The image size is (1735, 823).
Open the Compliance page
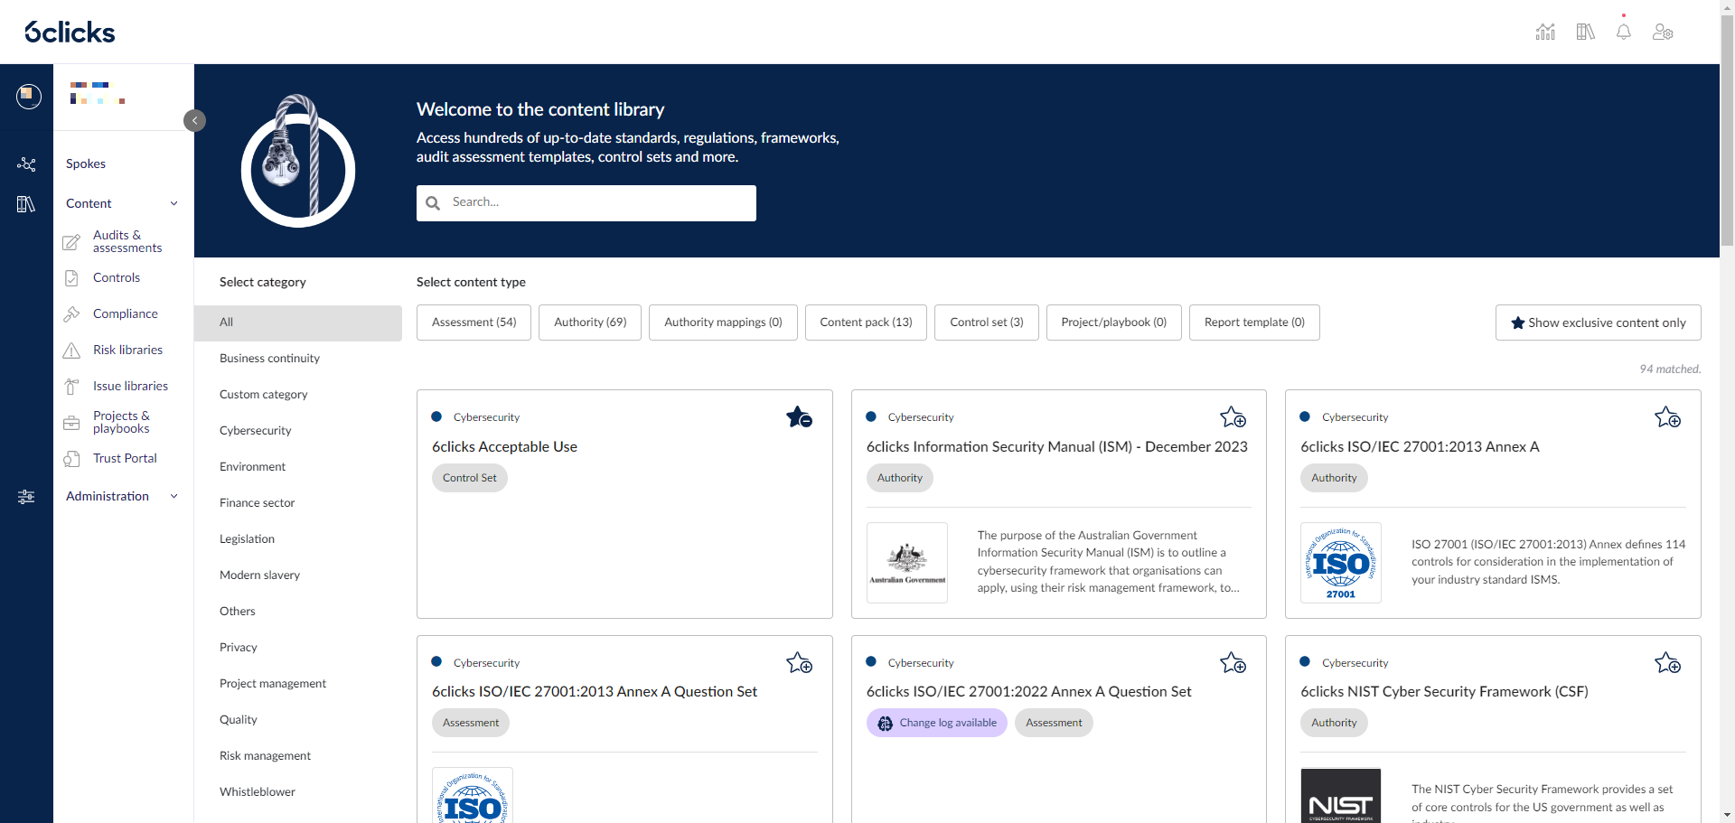coord(126,314)
